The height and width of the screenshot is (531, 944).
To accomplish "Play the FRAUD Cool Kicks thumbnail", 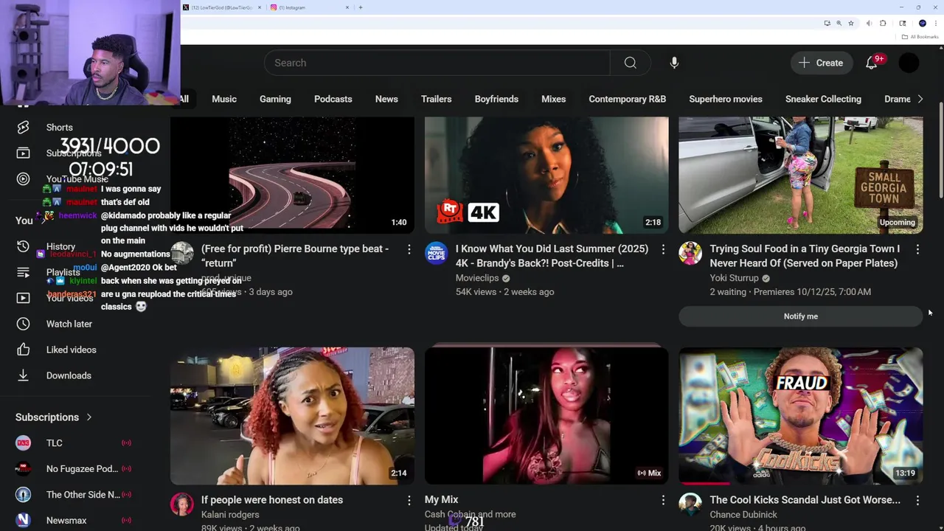I will 800,416.
